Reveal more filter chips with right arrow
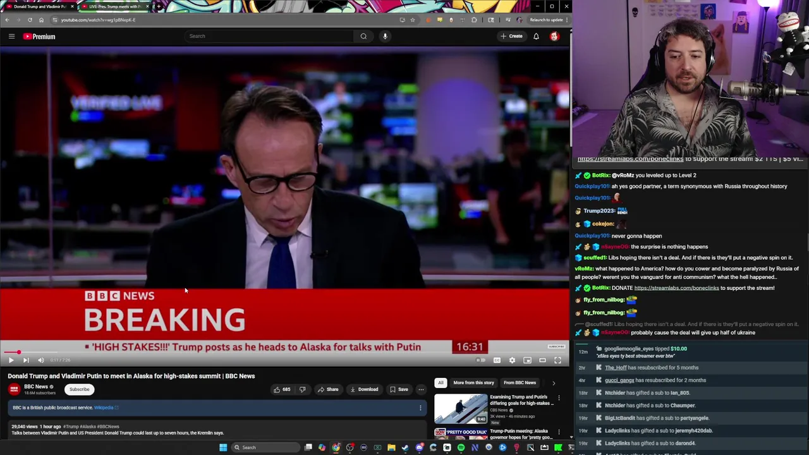Image resolution: width=809 pixels, height=455 pixels. 554,383
